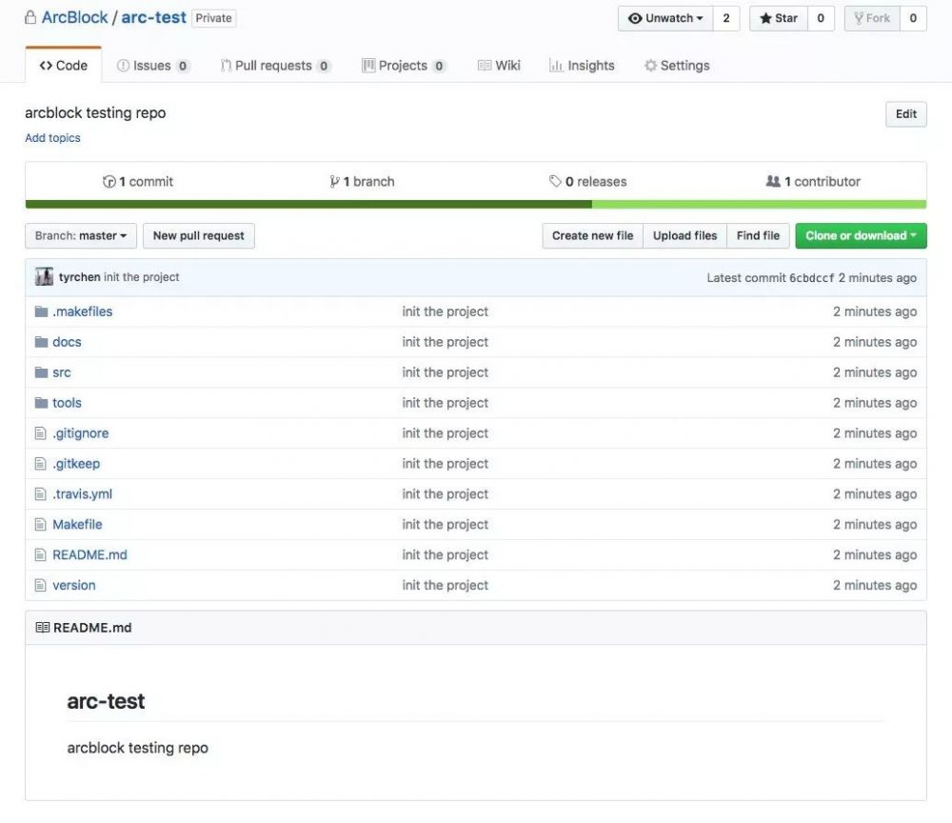Open the forks count 0

[913, 18]
